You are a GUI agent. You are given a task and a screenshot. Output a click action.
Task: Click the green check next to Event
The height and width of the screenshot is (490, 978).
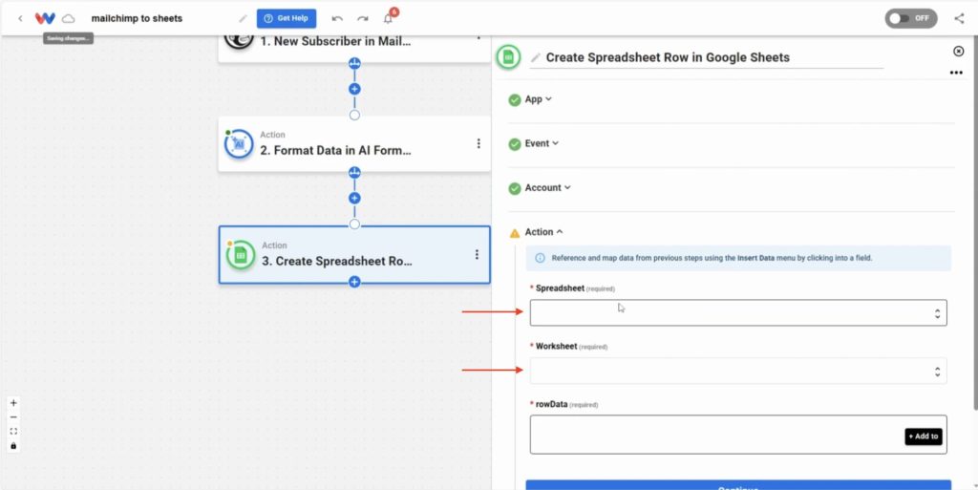pyautogui.click(x=515, y=144)
